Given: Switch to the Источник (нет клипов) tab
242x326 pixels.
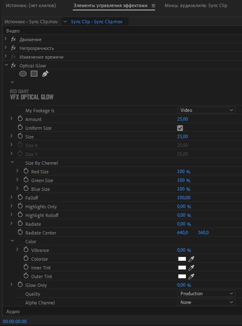Looking at the screenshot, I should (x=31, y=6).
